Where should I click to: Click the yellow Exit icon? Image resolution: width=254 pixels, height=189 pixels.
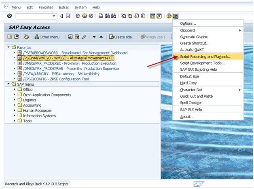85,16
